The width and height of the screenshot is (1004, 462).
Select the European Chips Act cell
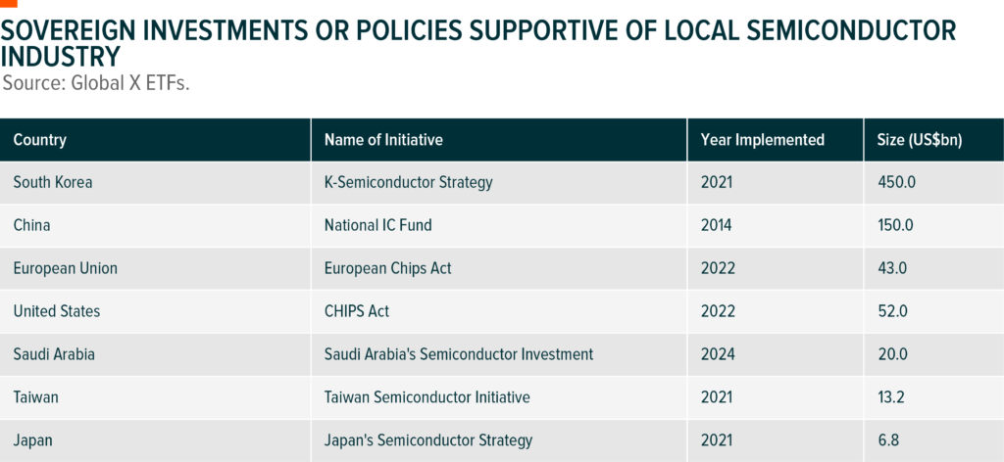click(x=387, y=268)
